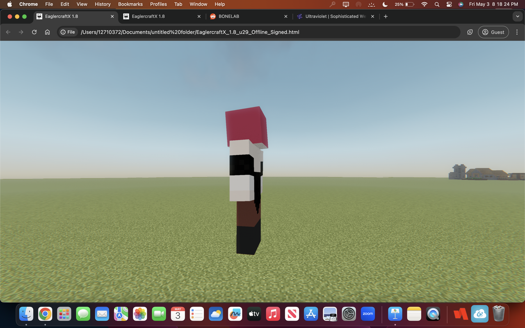
Task: Launch Music from the Dock
Action: 273,314
